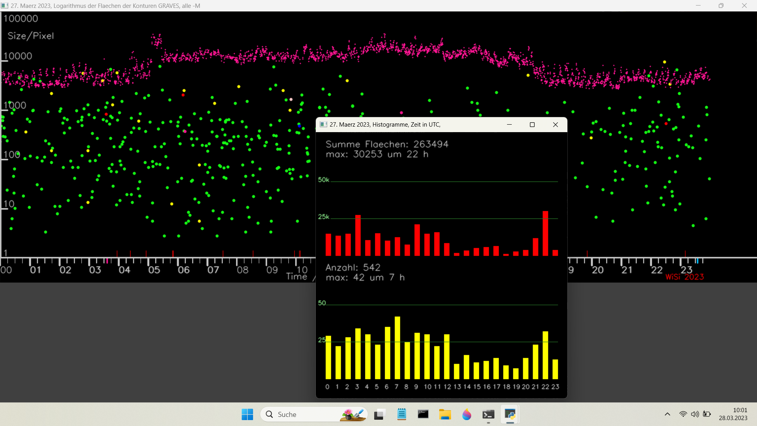Click the 'Time' axis label in main window
Viewport: 757px width, 426px height.
click(x=296, y=277)
